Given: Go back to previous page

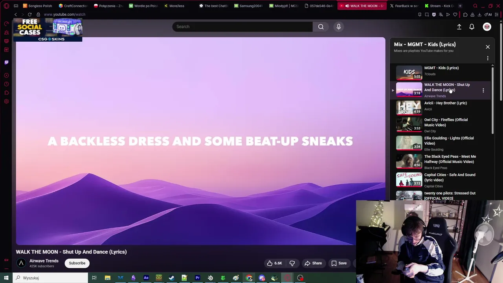Looking at the screenshot, I should click(x=16, y=15).
